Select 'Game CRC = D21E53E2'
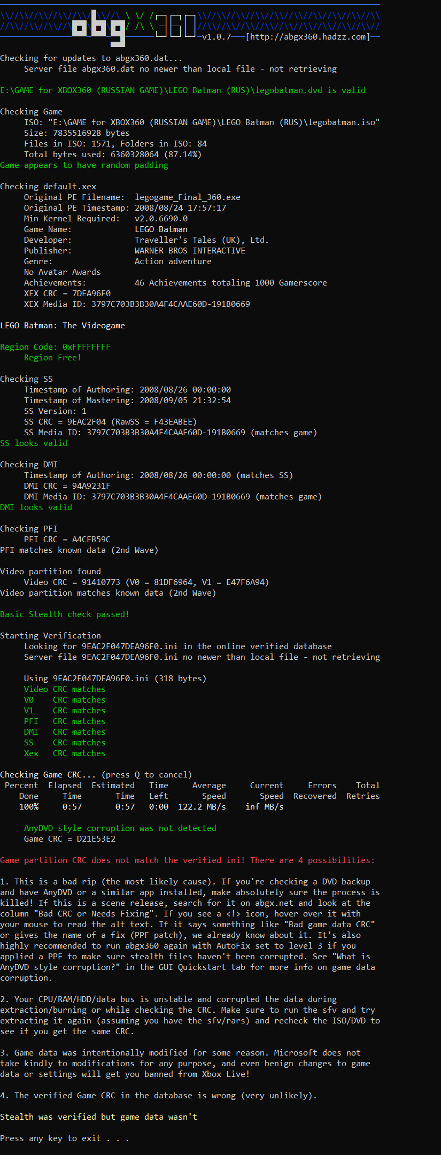Viewport: 441px width, 1155px height. tap(70, 839)
